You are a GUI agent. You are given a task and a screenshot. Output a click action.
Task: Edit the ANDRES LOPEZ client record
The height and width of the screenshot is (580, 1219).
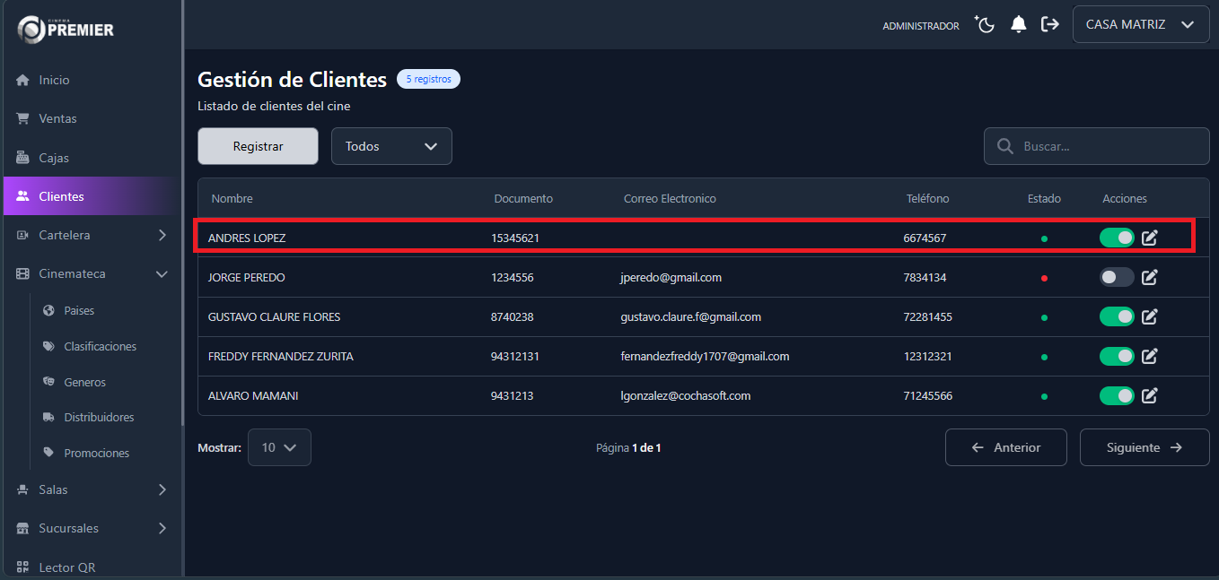1149,238
